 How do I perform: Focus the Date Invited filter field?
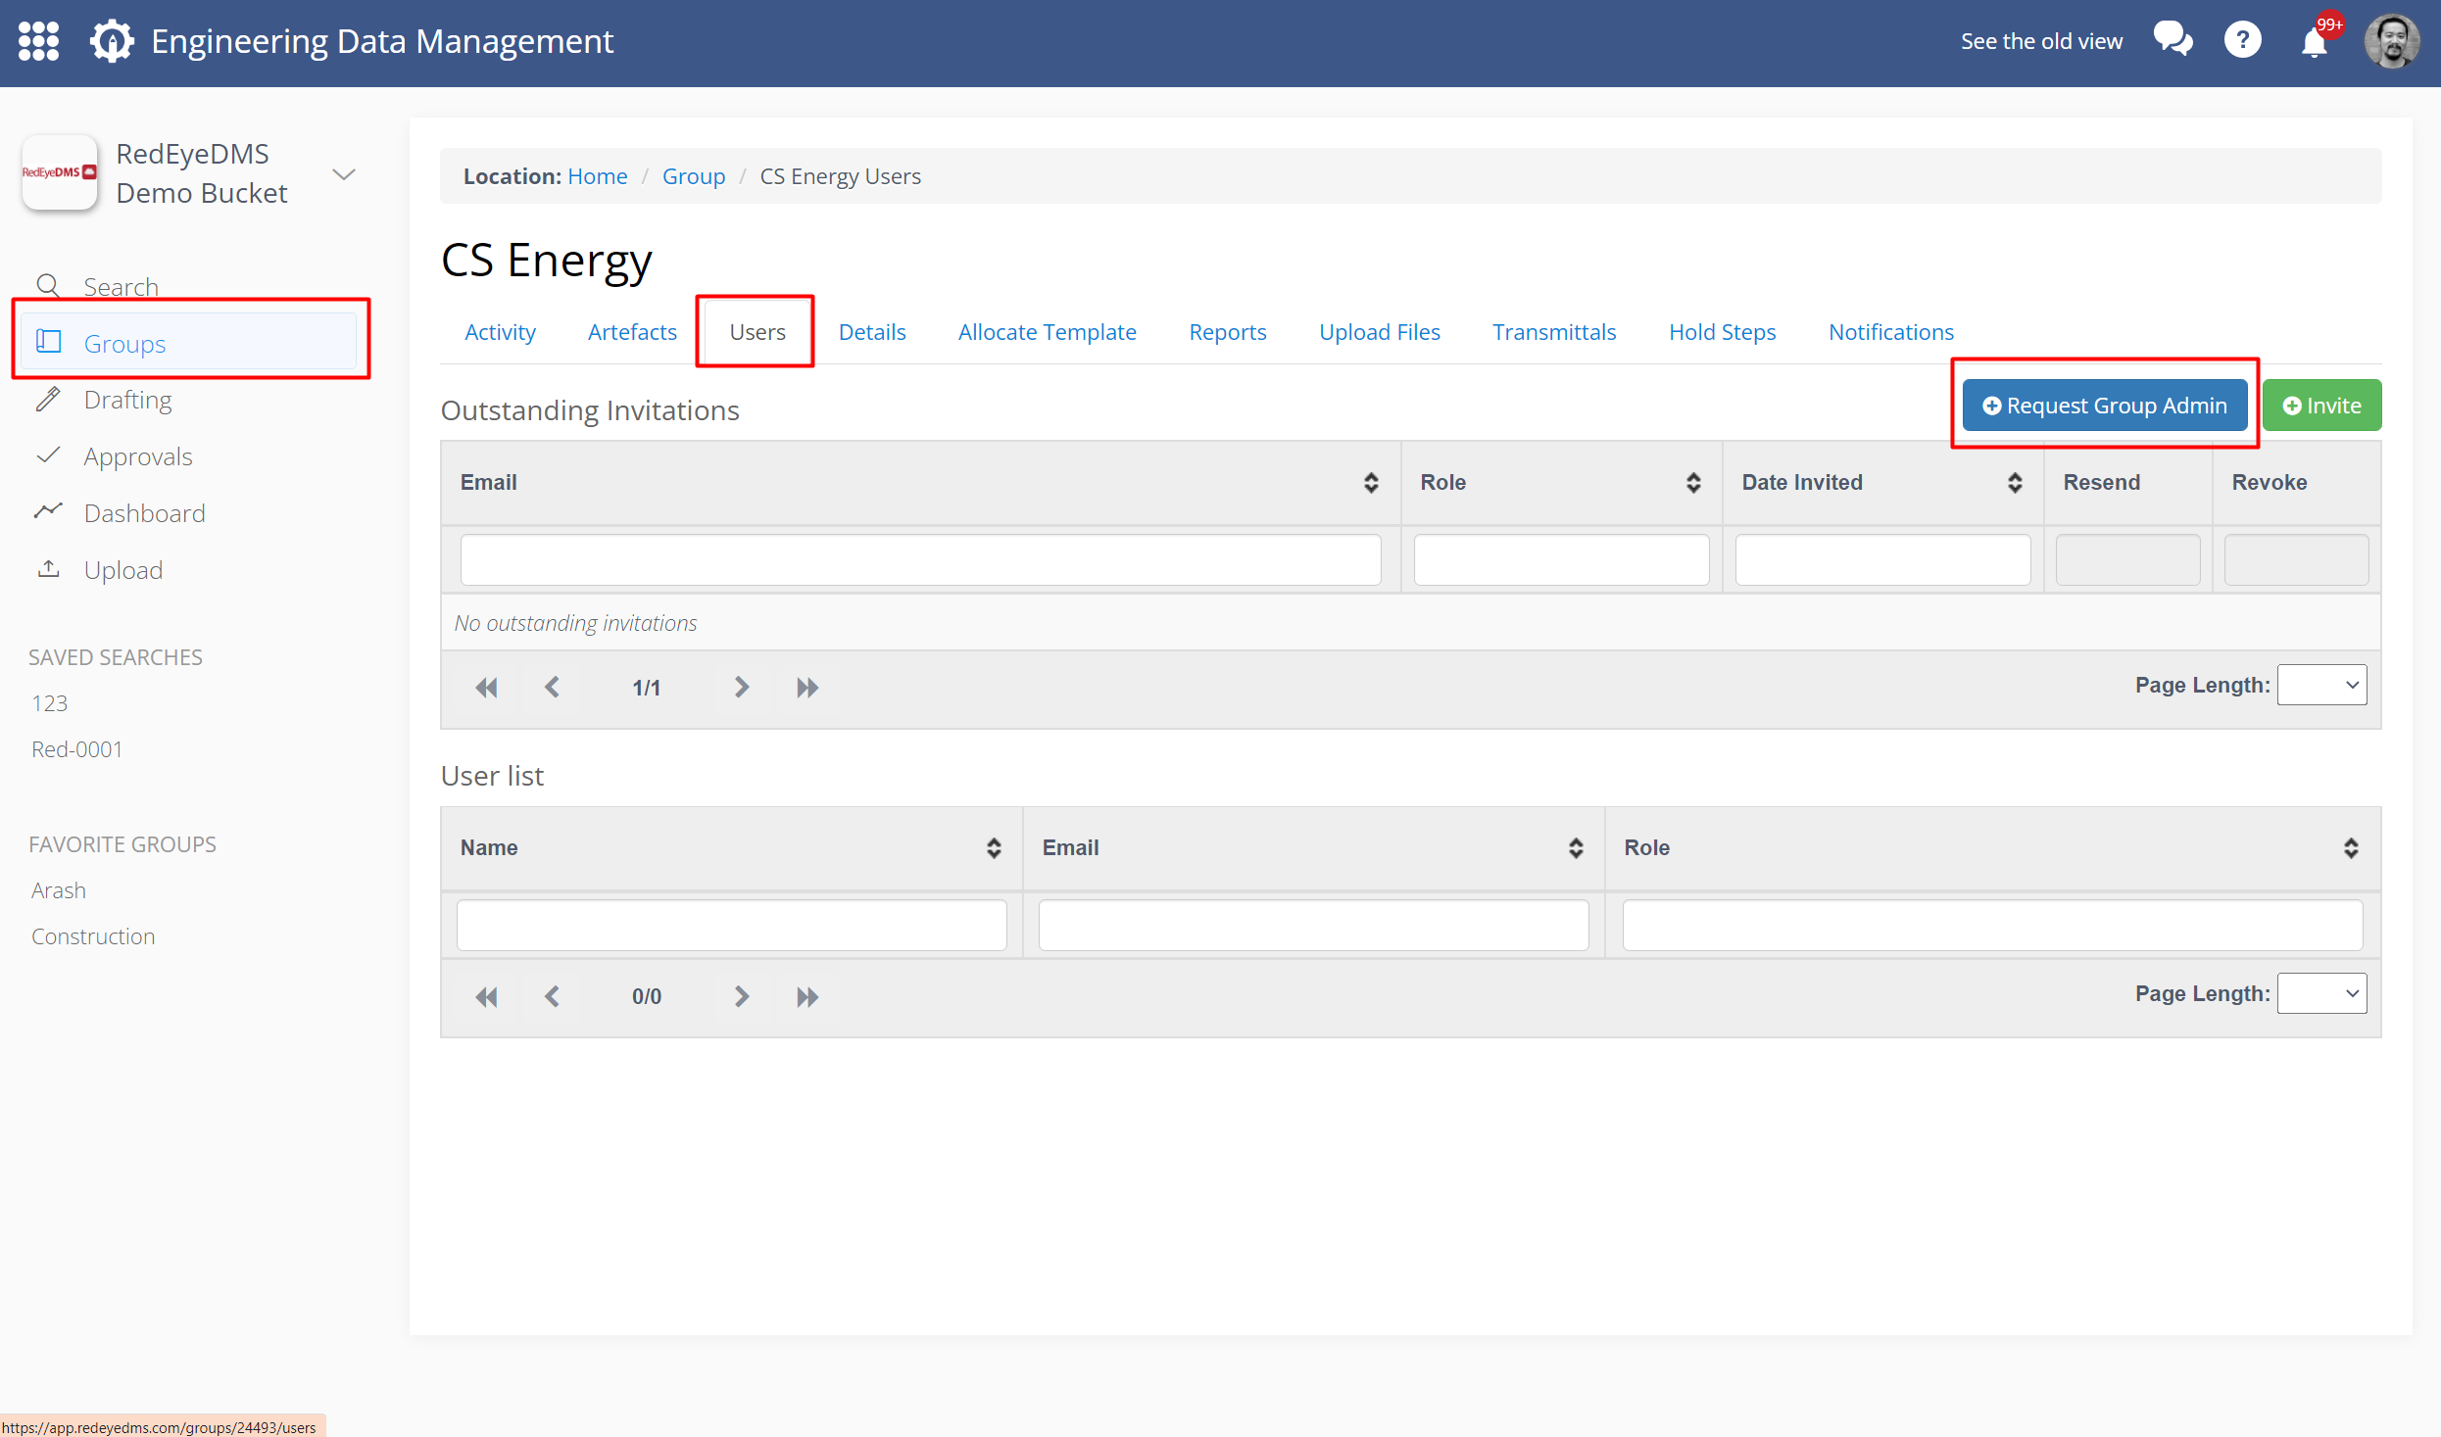click(1882, 559)
